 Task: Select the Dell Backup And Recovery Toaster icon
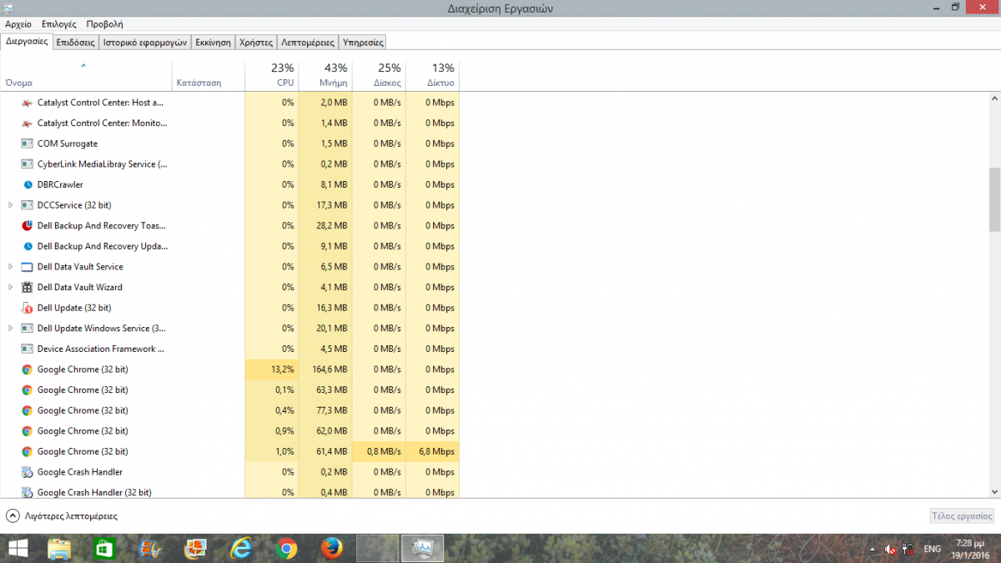[x=27, y=226]
